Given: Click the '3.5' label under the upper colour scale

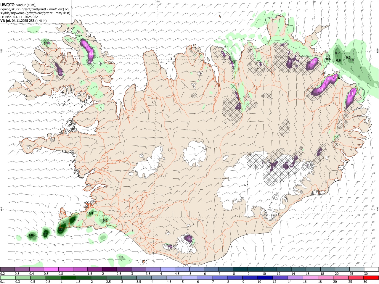Looking at the screenshot, I should [148, 274].
